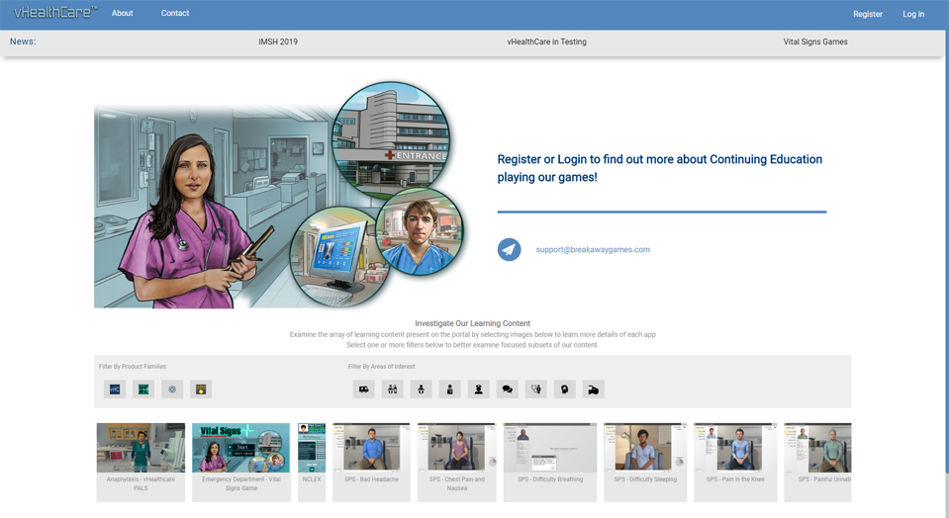Viewport: 949px width, 518px height.
Task: Open SPS - Chest Pain and Nausea card
Action: [457, 462]
